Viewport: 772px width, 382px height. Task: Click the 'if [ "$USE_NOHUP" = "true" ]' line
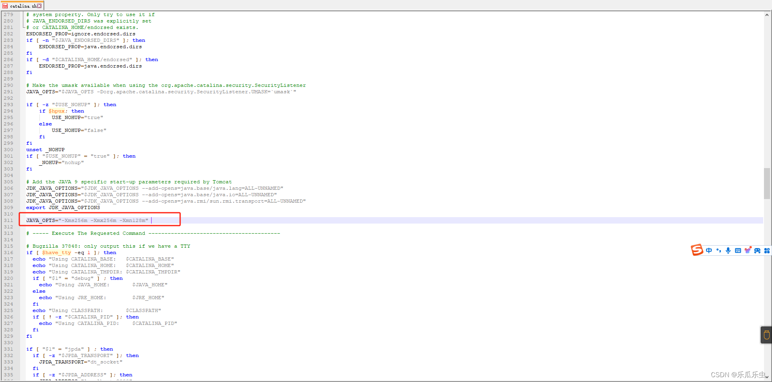(x=81, y=156)
